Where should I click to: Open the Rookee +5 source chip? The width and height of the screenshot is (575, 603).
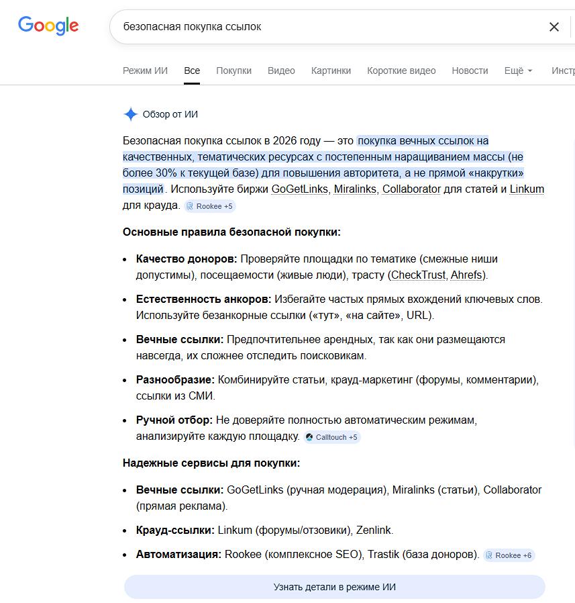[210, 206]
